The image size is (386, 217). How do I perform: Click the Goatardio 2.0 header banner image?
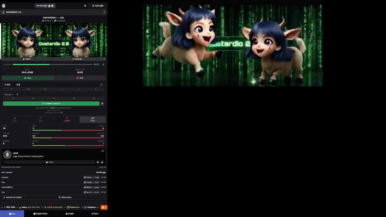[54, 40]
